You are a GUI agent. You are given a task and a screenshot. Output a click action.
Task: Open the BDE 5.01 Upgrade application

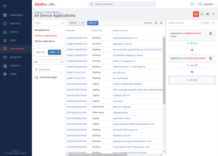tap(122, 107)
